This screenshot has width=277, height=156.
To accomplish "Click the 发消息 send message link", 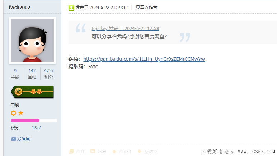I will tap(23, 139).
